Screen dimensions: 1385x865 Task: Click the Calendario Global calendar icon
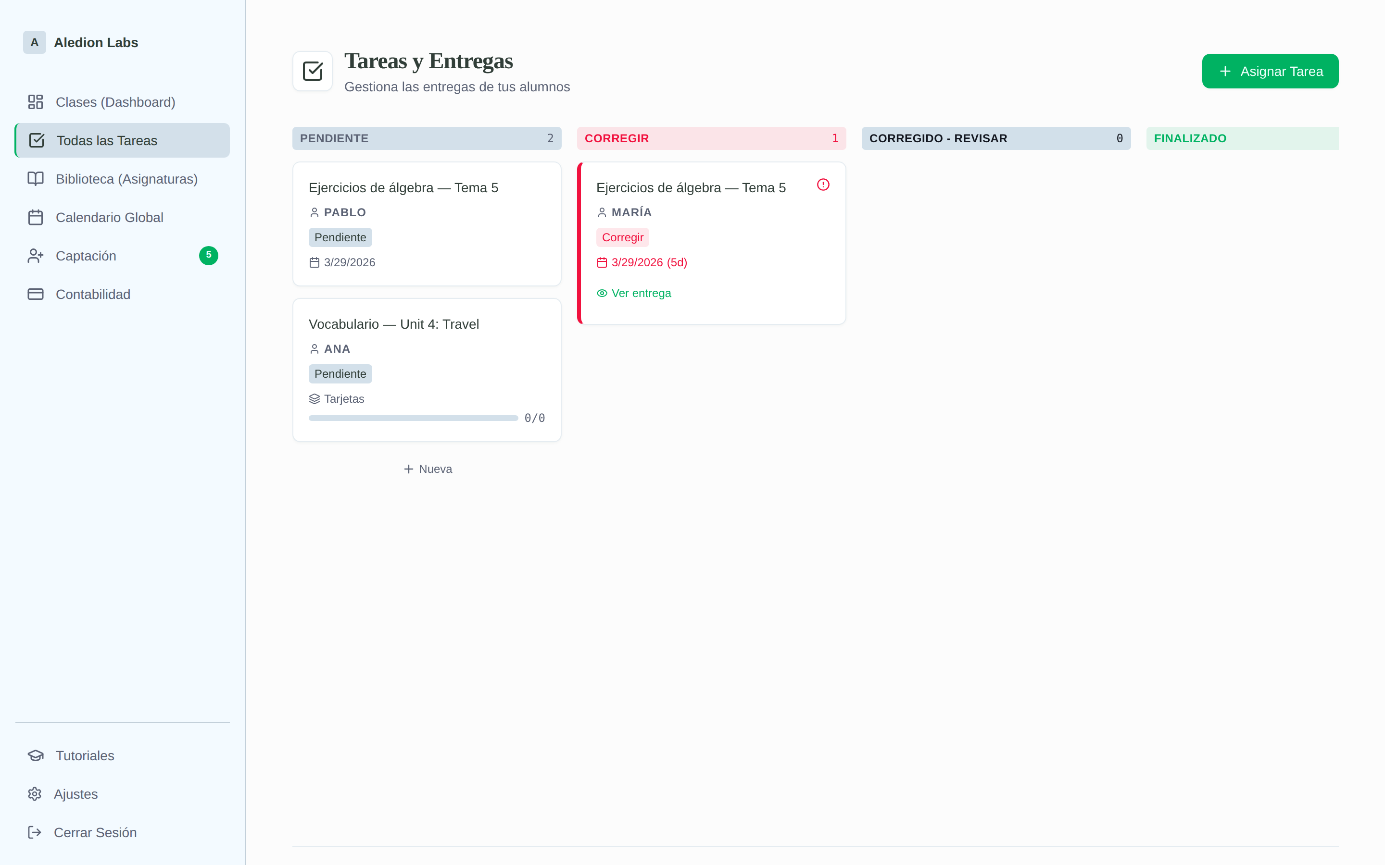(36, 217)
